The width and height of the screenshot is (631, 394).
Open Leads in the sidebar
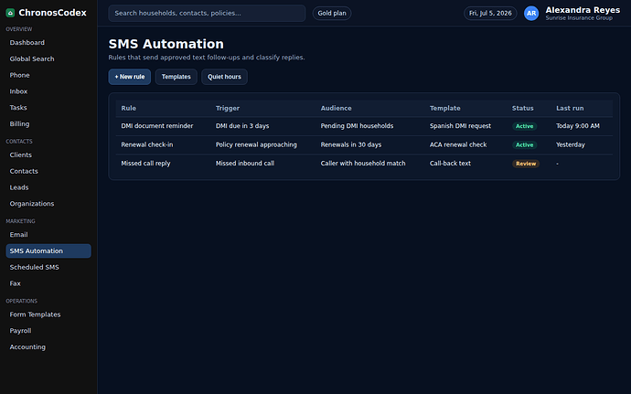(48, 187)
